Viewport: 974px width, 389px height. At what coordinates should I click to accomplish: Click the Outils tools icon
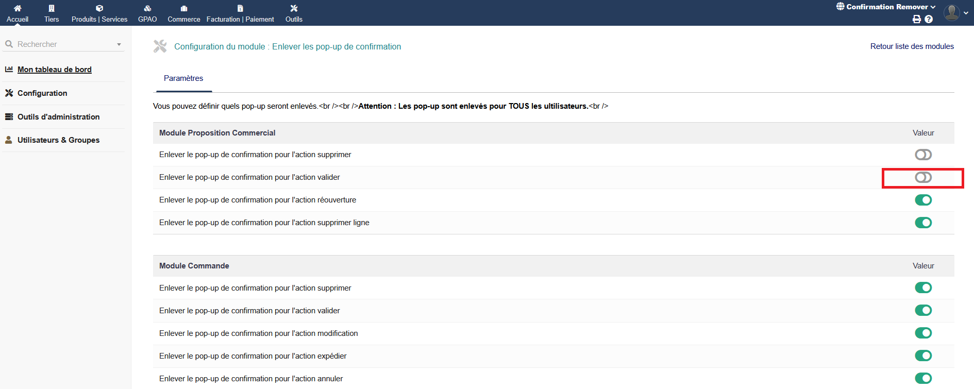coord(294,8)
